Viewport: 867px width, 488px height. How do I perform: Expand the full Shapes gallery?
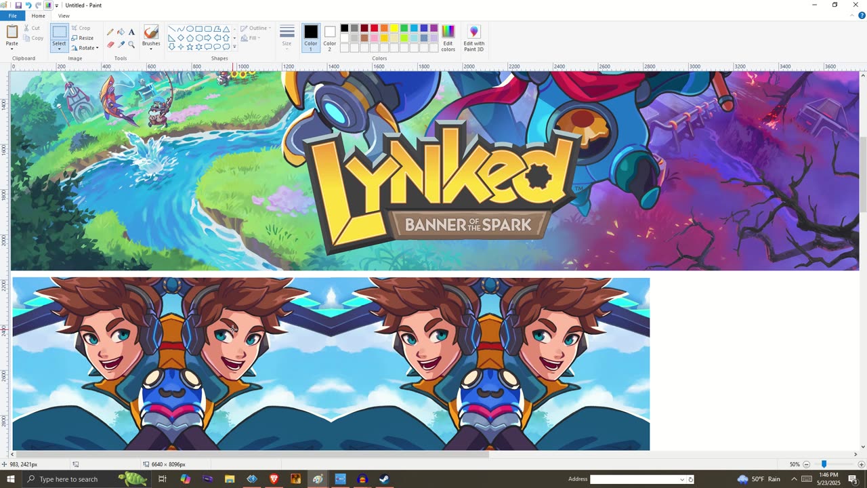(234, 47)
